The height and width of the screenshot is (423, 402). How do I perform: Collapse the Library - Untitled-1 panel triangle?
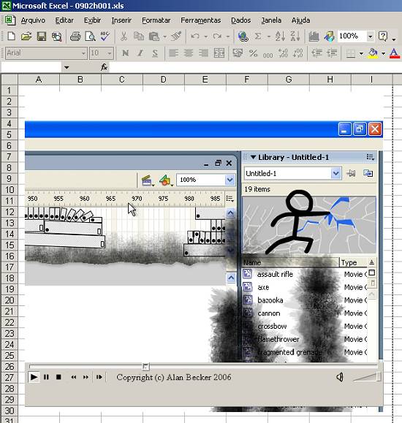pyautogui.click(x=253, y=157)
